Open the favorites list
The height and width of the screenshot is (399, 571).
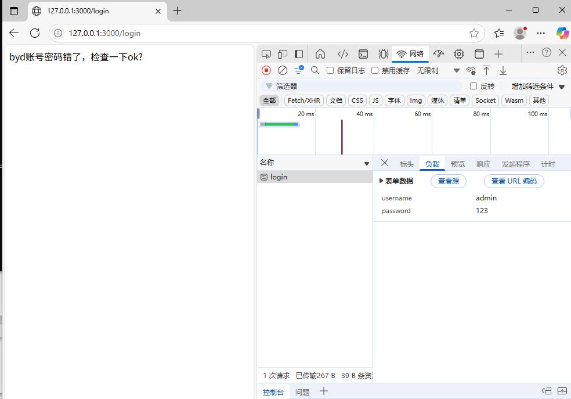coord(499,33)
